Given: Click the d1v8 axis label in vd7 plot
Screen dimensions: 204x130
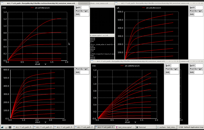Looking at the screenshot, I should (38, 64).
